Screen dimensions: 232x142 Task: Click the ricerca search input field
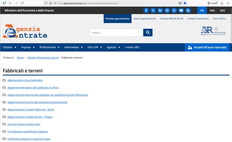click(x=117, y=33)
